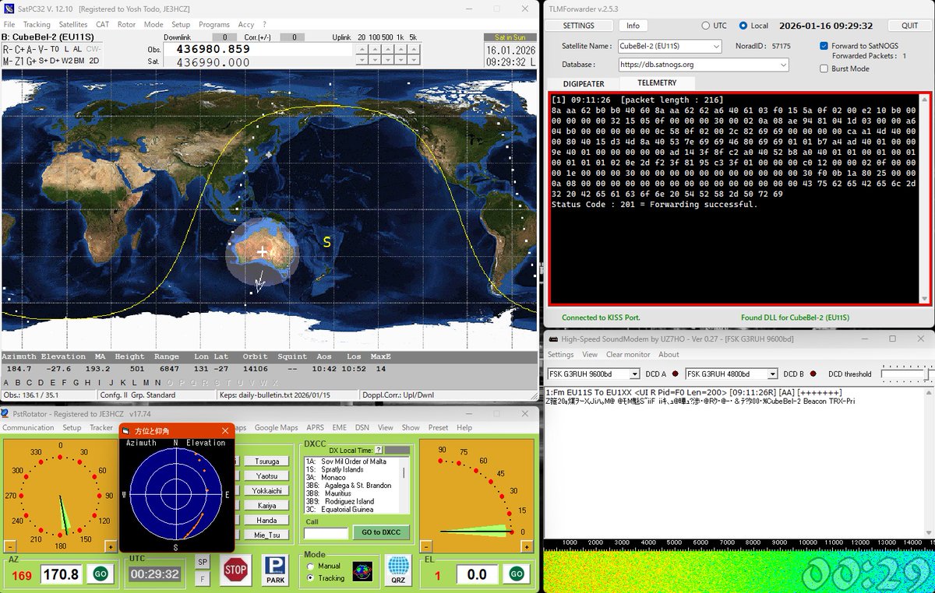Open the CAT menu in SatPC32
935x593 pixels.
(103, 25)
